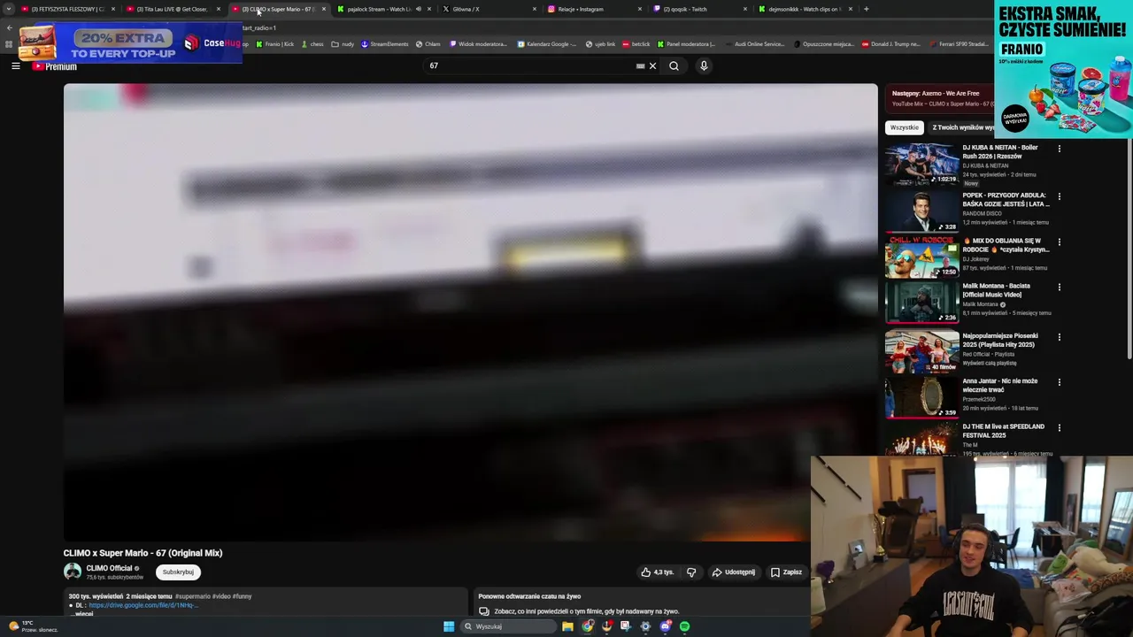Open the betclick bookmark
Image resolution: width=1133 pixels, height=637 pixels.
(636, 44)
